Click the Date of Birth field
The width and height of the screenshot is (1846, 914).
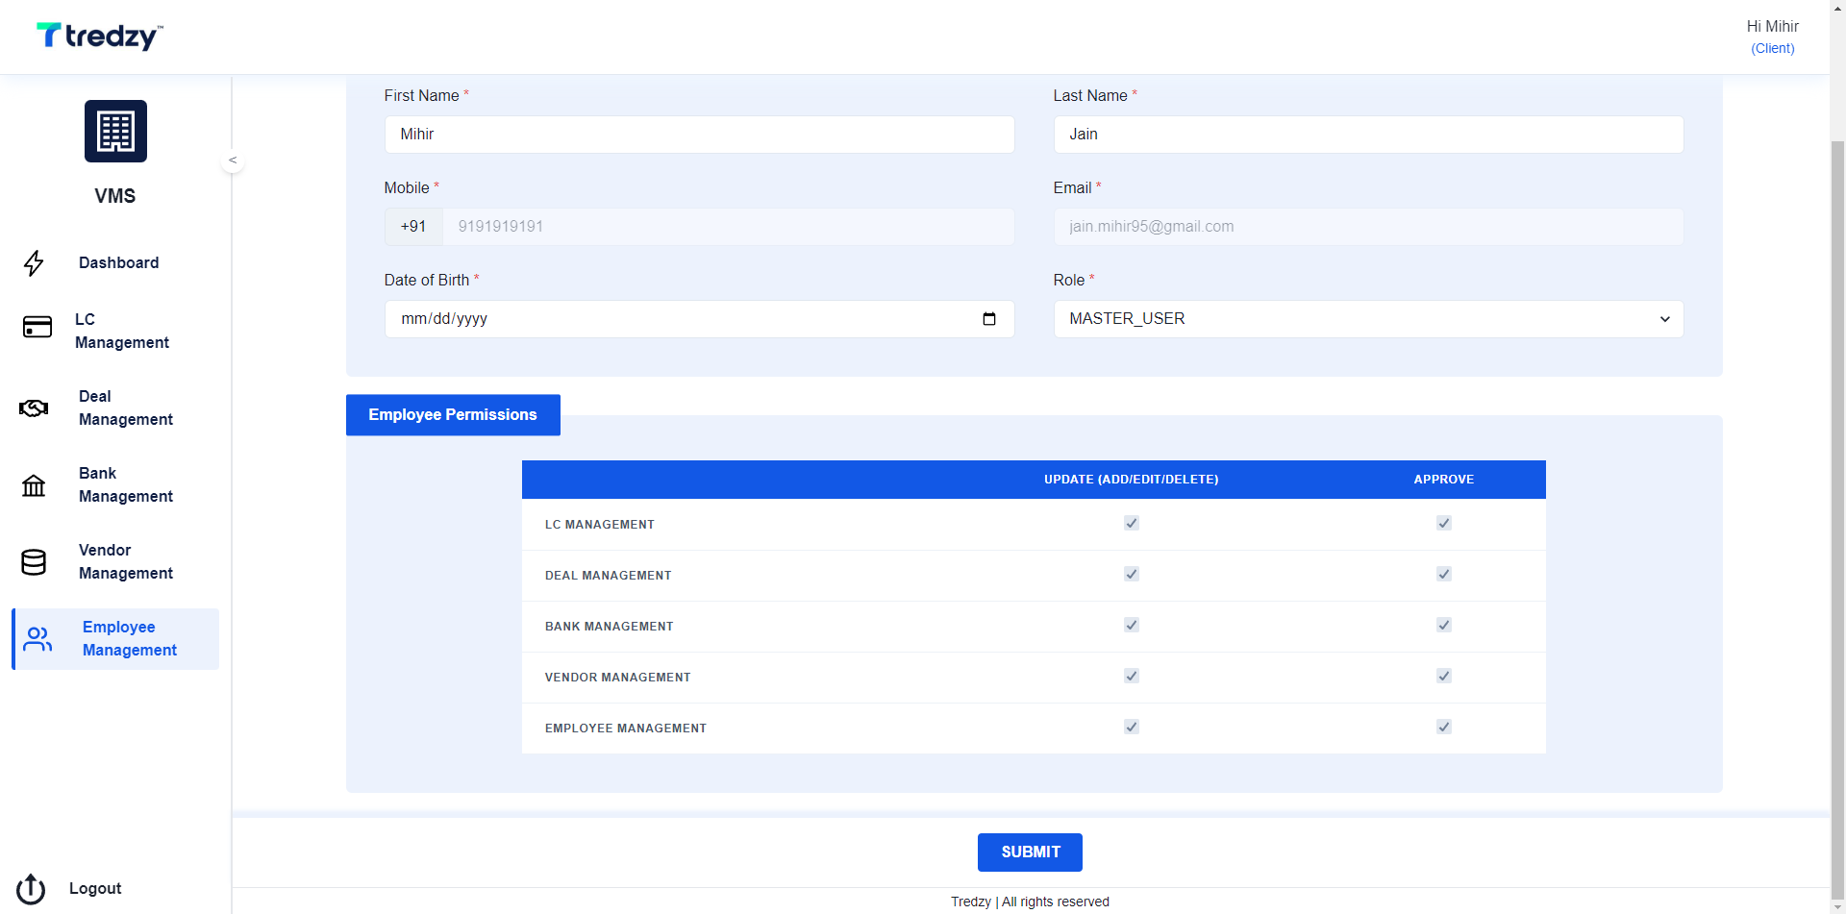[699, 319]
